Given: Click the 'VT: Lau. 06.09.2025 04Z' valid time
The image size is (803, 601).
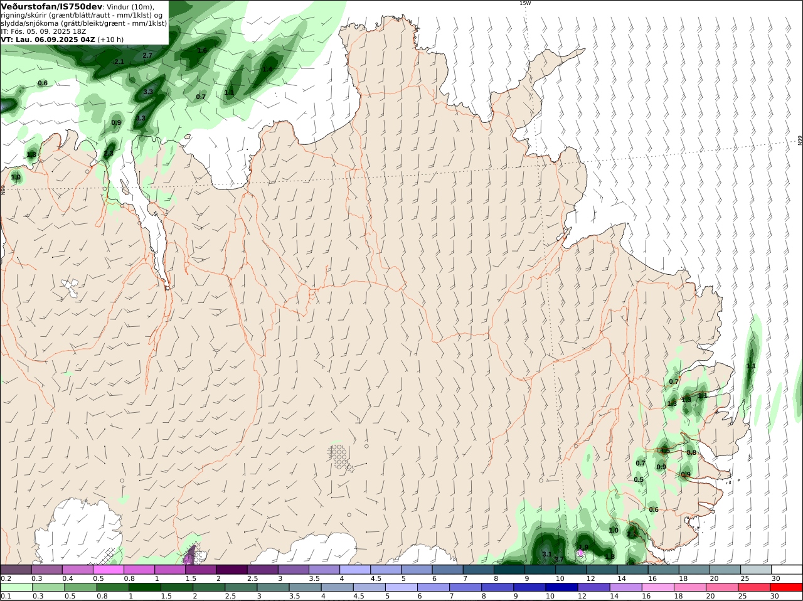Looking at the screenshot, I should (x=48, y=40).
